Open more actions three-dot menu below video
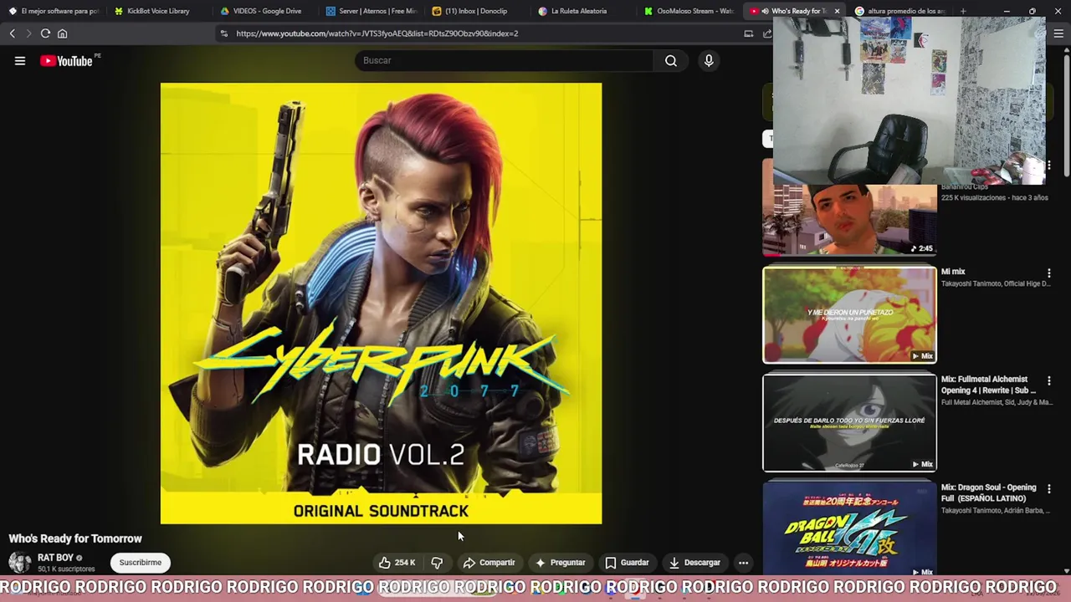The height and width of the screenshot is (602, 1071). (x=743, y=563)
